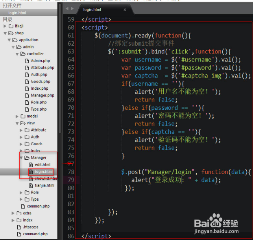
Task: Expand the model folder
Action: click(17, 116)
